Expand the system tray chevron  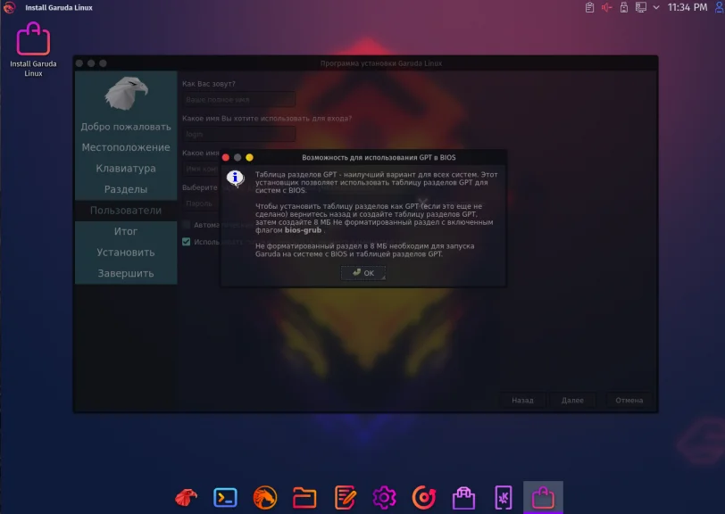click(x=656, y=9)
